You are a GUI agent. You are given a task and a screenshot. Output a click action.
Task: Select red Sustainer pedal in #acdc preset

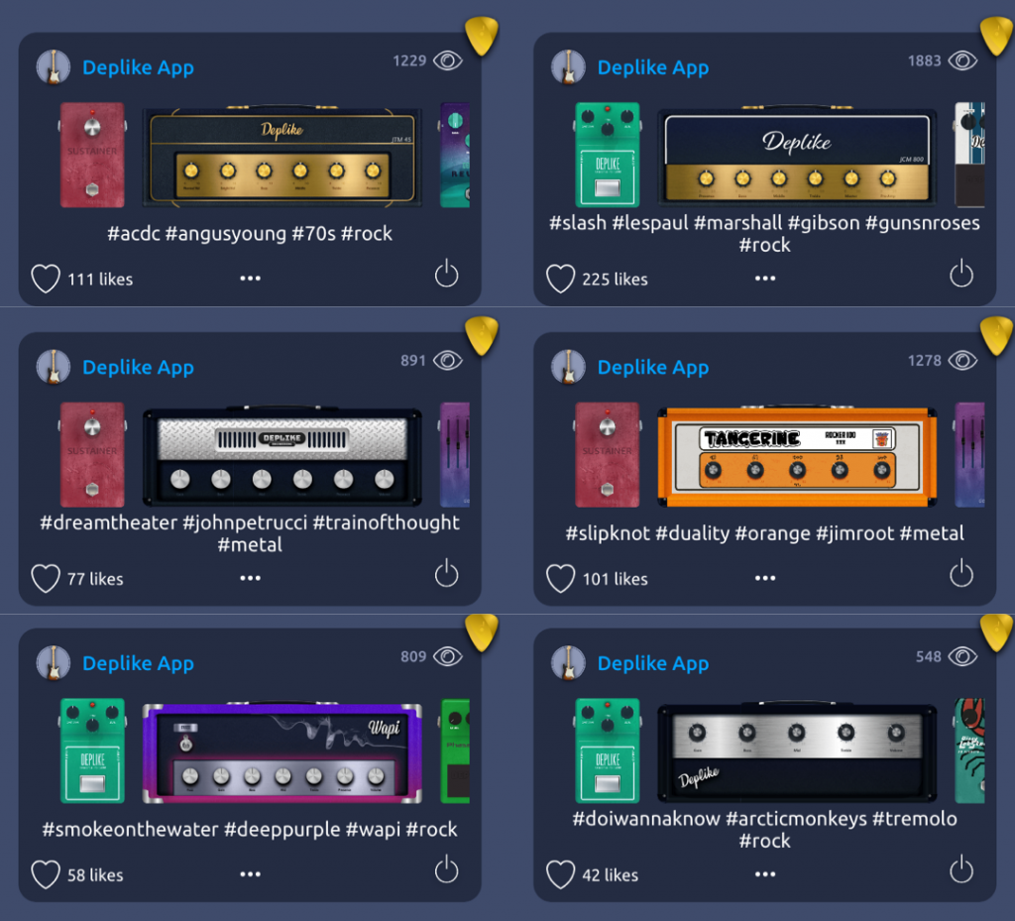(92, 156)
